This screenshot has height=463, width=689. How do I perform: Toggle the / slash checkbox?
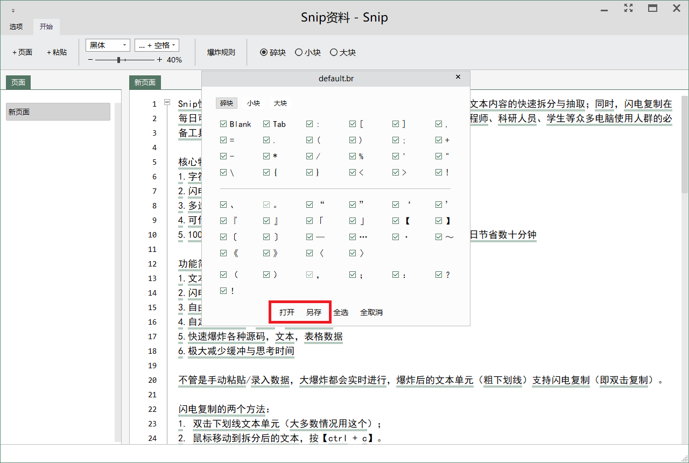(310, 157)
